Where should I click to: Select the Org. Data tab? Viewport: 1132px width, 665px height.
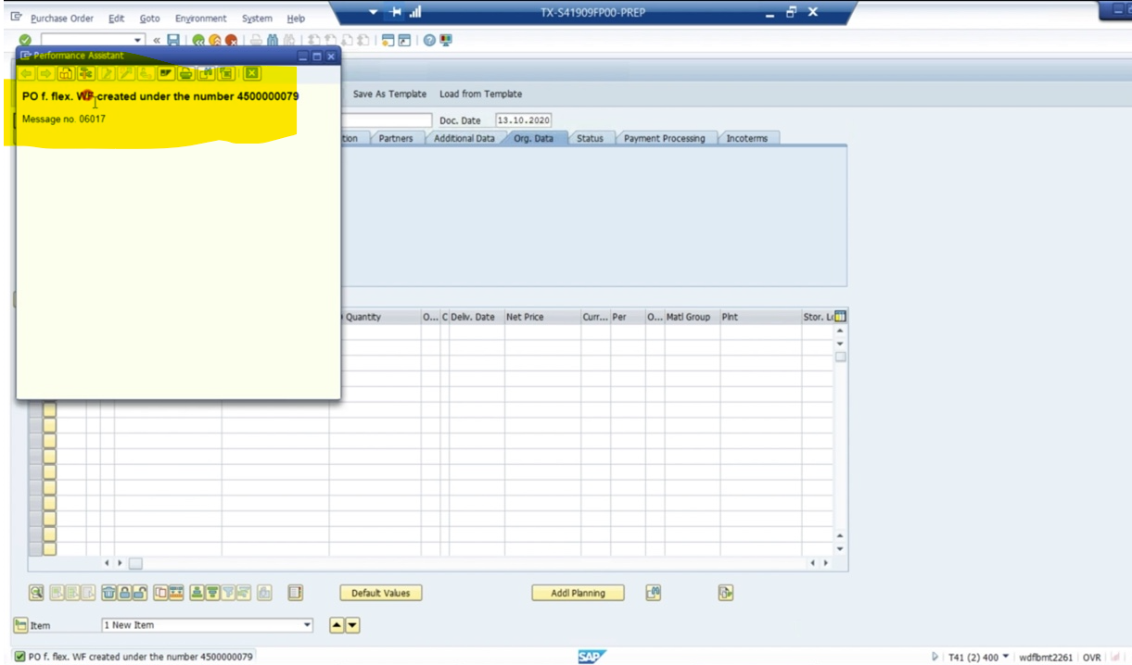coord(534,138)
